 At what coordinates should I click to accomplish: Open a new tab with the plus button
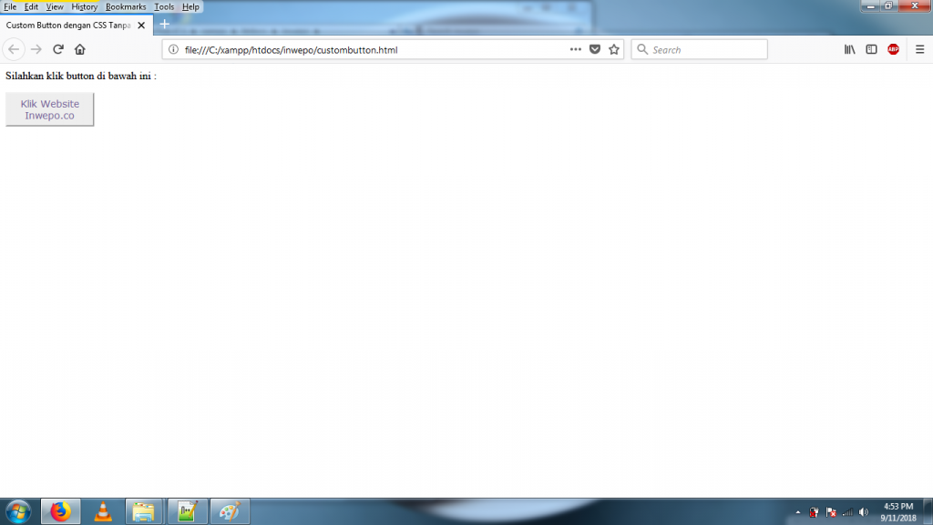(165, 25)
